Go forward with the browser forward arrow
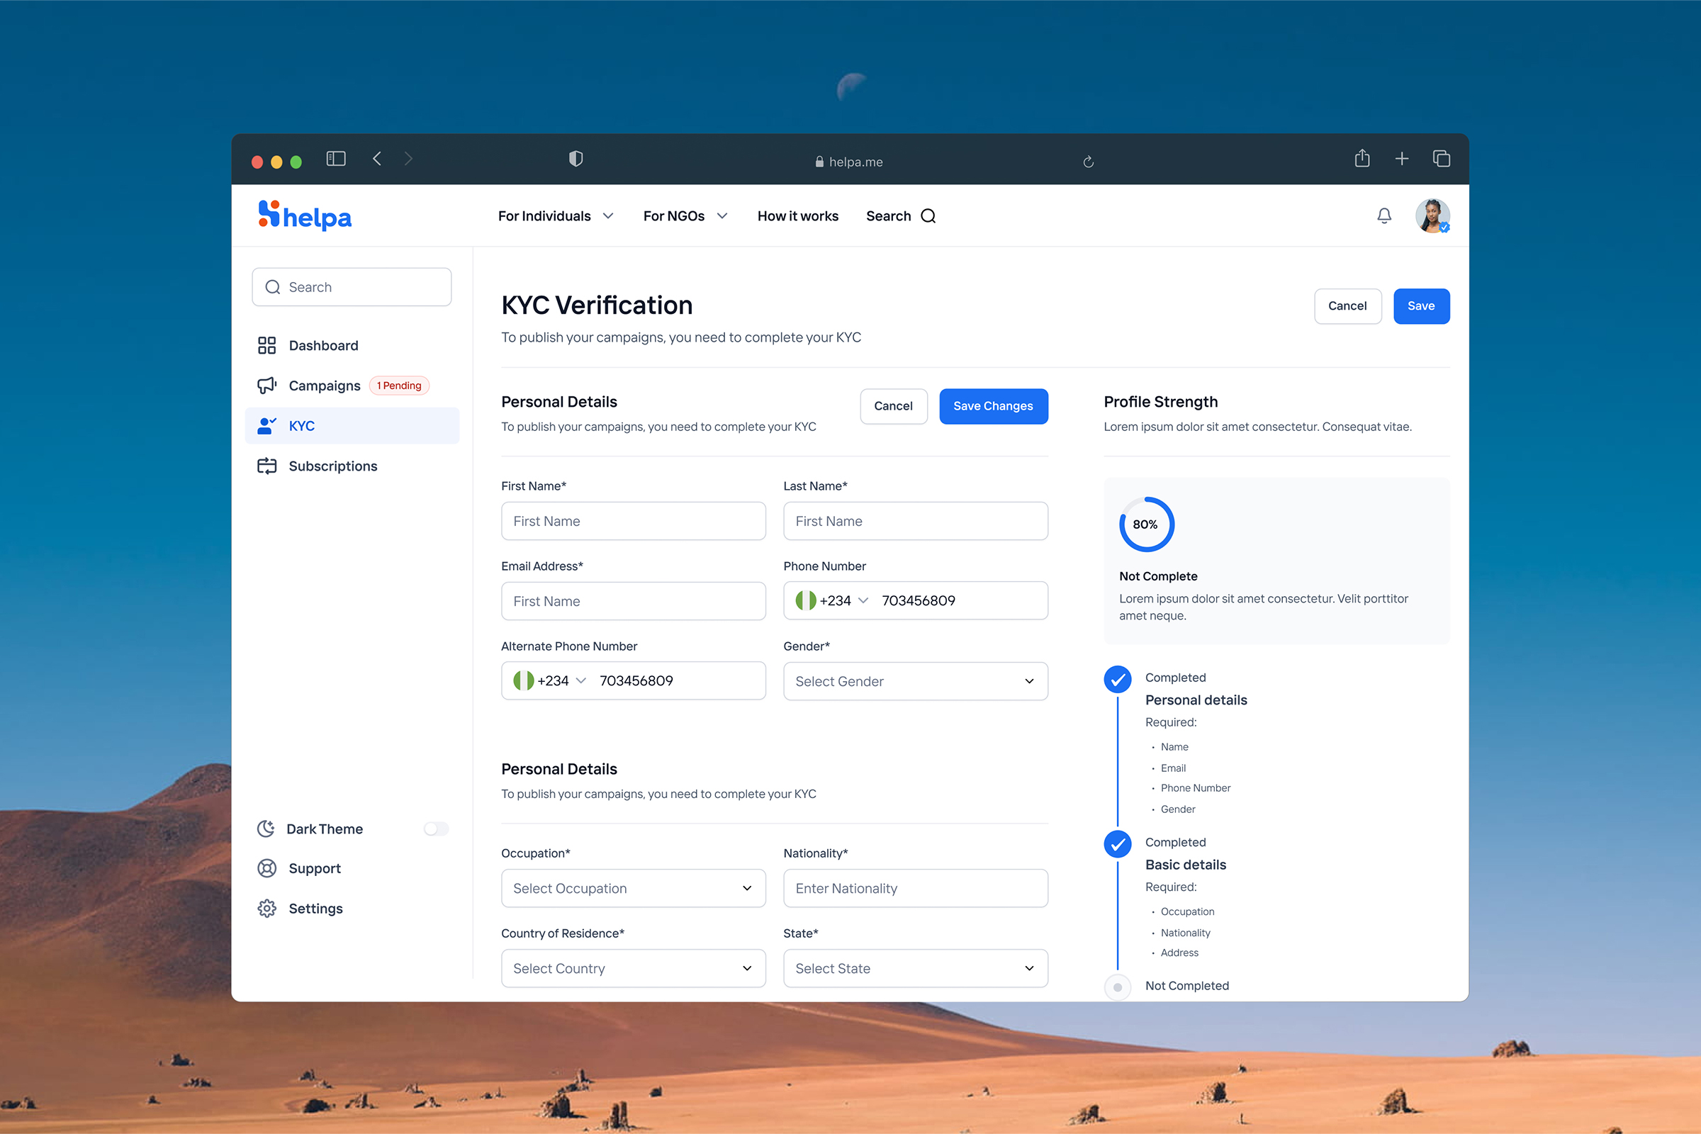Viewport: 1701px width, 1134px height. [409, 158]
